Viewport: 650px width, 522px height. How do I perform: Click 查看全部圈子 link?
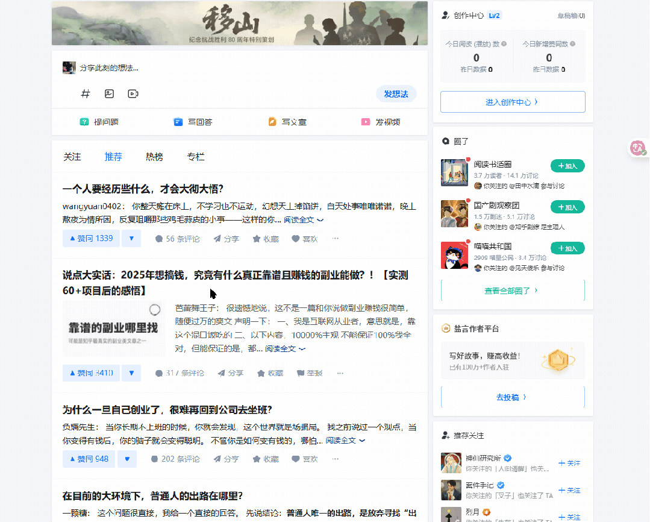click(x=513, y=291)
